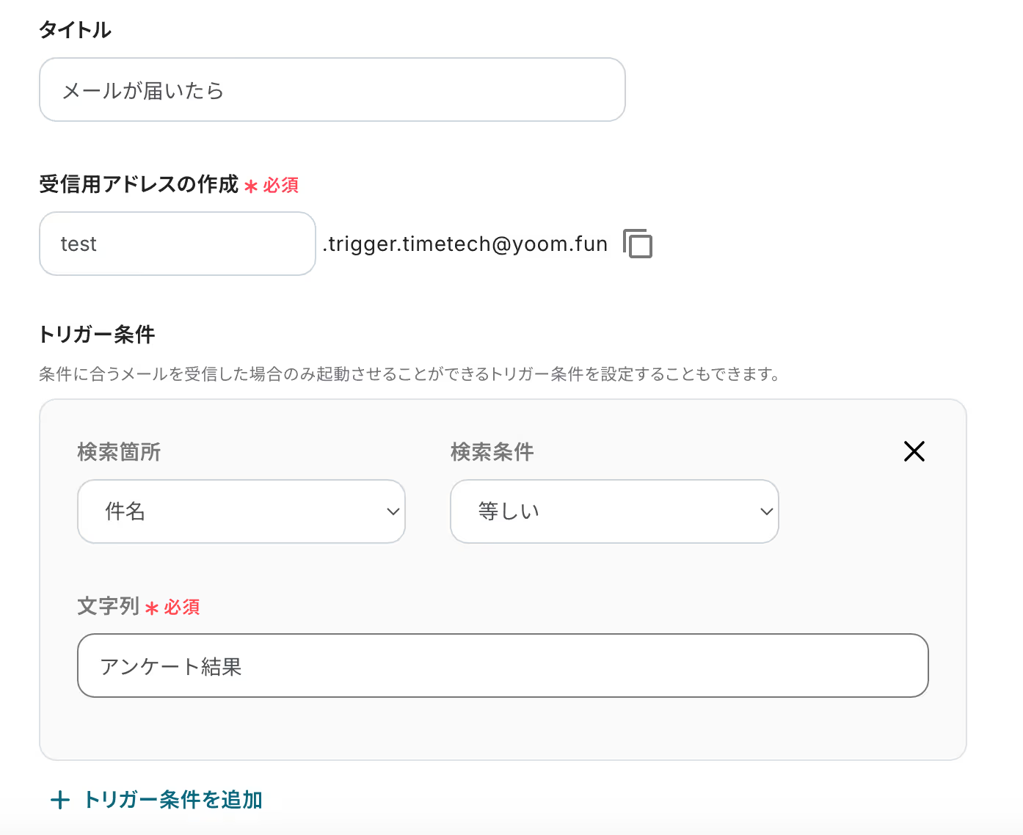
Task: Click the トリガー条件 section heading
Action: click(97, 335)
